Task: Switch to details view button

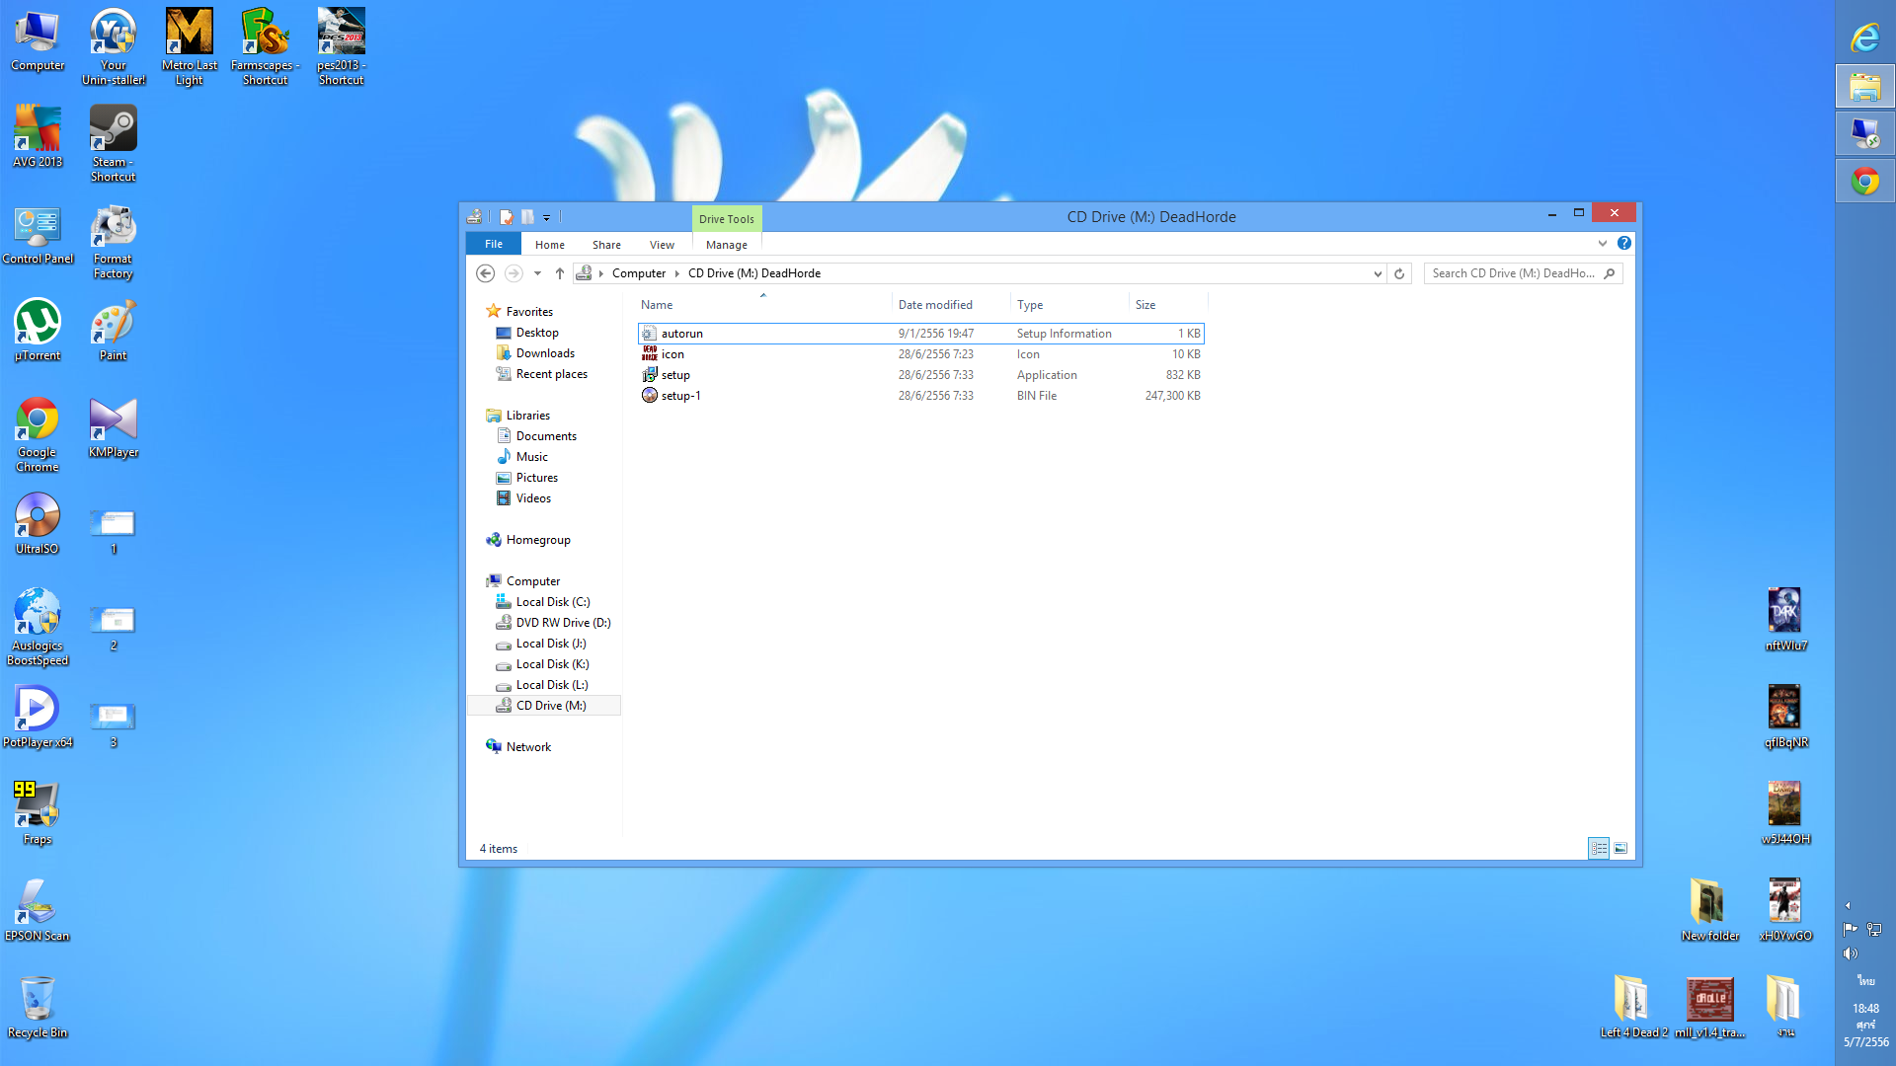Action: tap(1599, 848)
